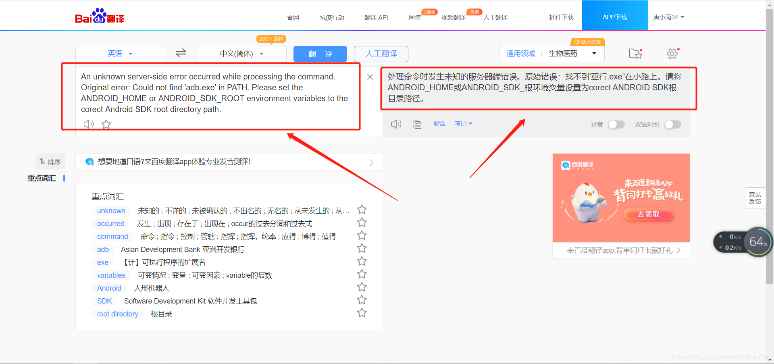The height and width of the screenshot is (364, 774).
Task: Click 'root directory' in vocabulary list
Action: [x=117, y=314]
